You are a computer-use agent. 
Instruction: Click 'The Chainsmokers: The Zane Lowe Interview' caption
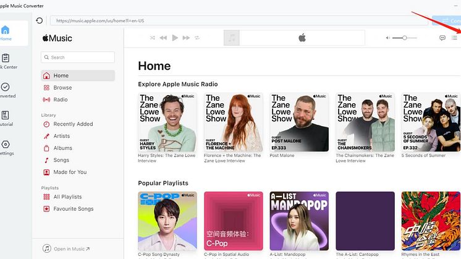[365, 158]
